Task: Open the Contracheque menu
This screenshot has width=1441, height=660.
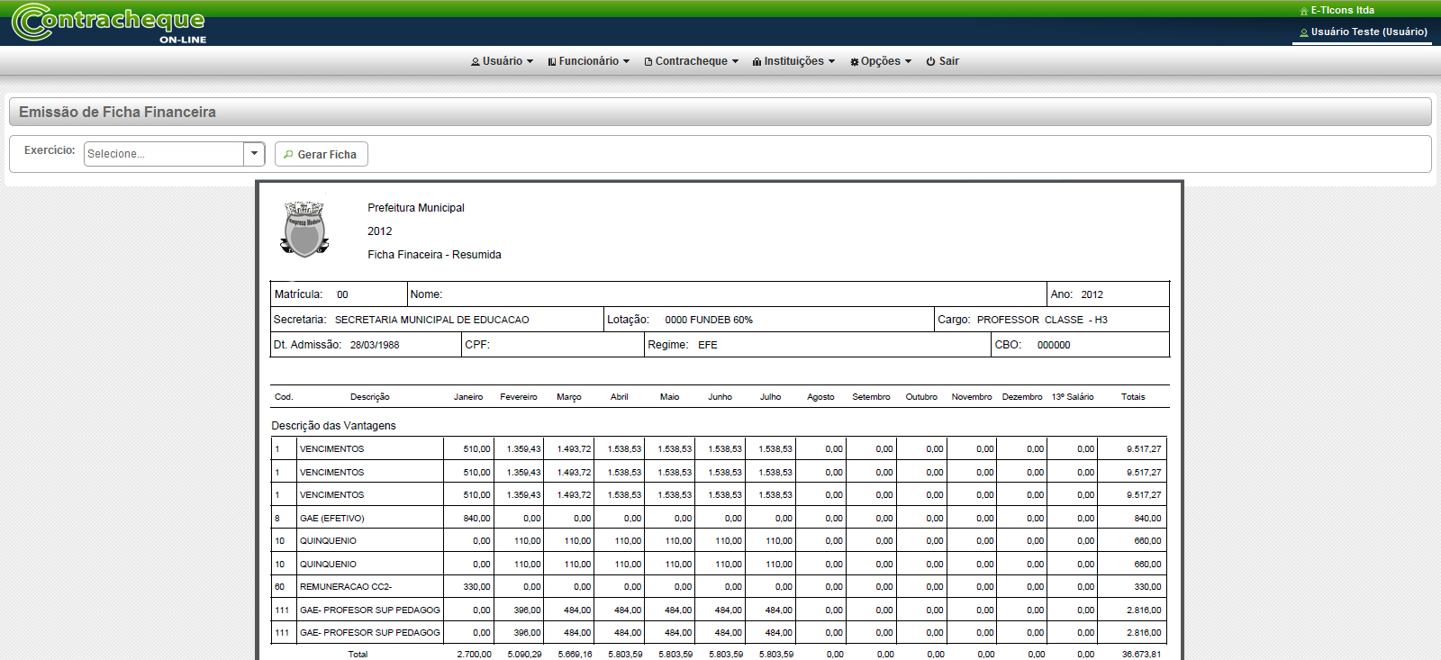Action: point(692,61)
